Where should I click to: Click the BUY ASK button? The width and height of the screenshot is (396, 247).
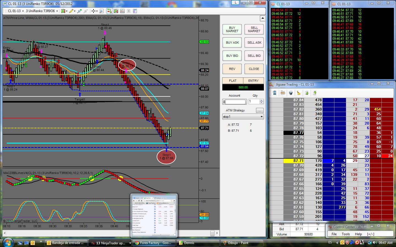click(x=232, y=43)
